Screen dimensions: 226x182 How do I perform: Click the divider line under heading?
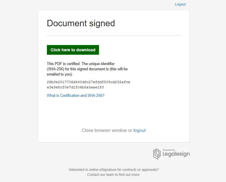[113, 35]
